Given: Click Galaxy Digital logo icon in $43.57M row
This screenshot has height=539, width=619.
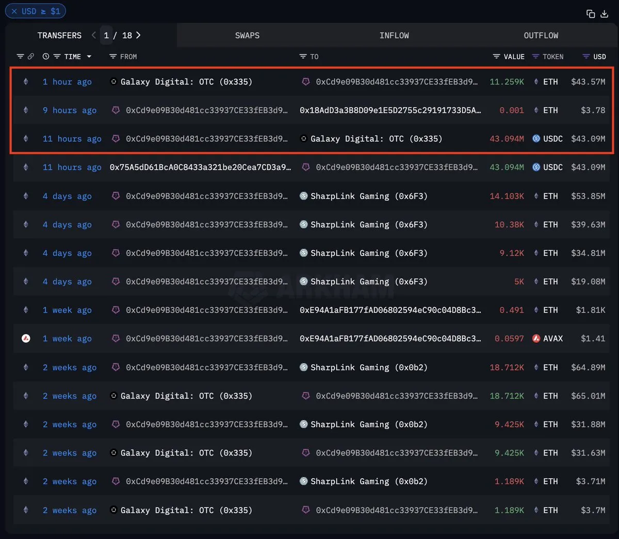Looking at the screenshot, I should (x=113, y=81).
